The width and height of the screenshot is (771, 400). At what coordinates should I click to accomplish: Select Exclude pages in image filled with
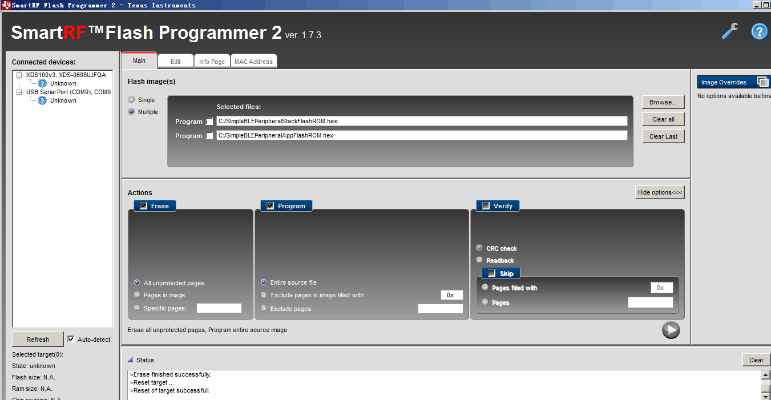(264, 295)
